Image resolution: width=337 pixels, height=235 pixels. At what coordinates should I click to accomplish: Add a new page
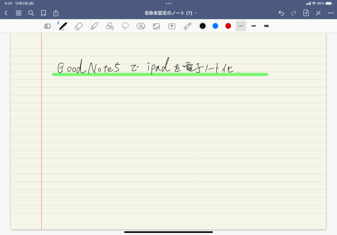tap(306, 13)
